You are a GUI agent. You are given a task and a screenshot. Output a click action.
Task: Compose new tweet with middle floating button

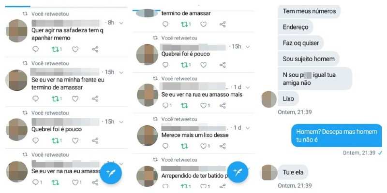(238, 172)
